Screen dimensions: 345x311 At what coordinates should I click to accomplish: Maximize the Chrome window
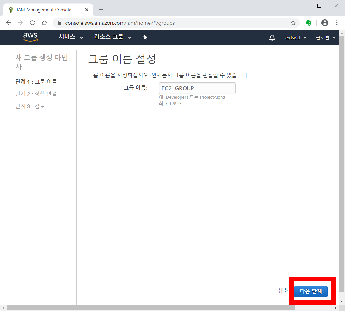pos(319,6)
